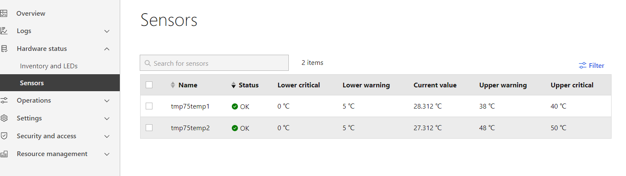Click the Operations sliders icon
This screenshot has height=176, width=626.
pyautogui.click(x=4, y=101)
